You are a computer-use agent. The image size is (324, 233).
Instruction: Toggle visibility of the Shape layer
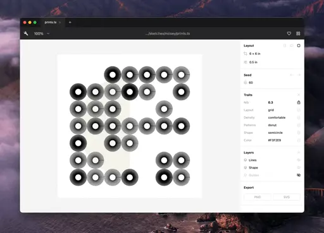coord(299,167)
